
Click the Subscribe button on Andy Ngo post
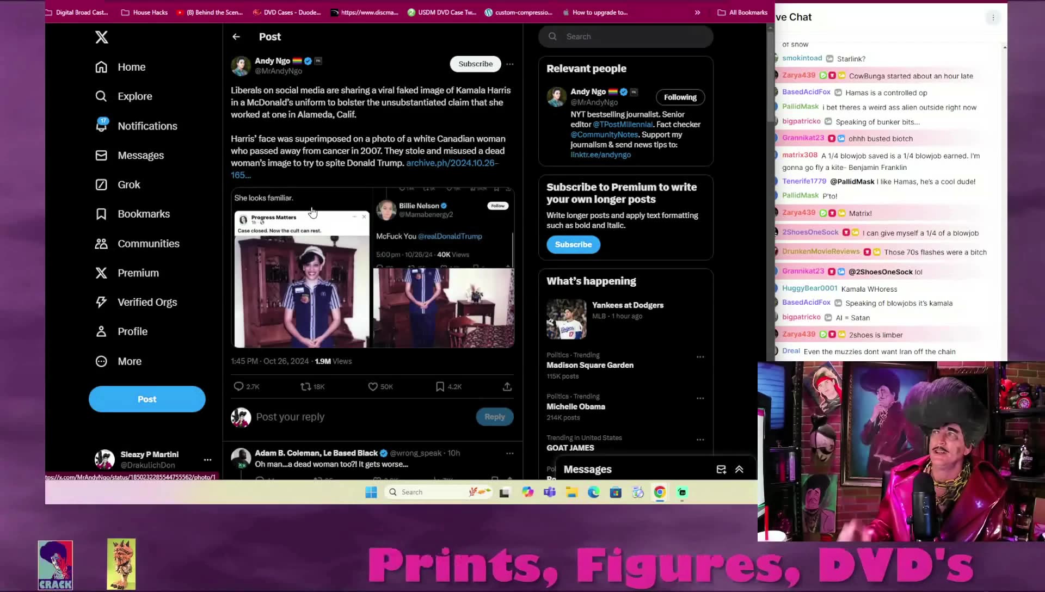coord(475,64)
